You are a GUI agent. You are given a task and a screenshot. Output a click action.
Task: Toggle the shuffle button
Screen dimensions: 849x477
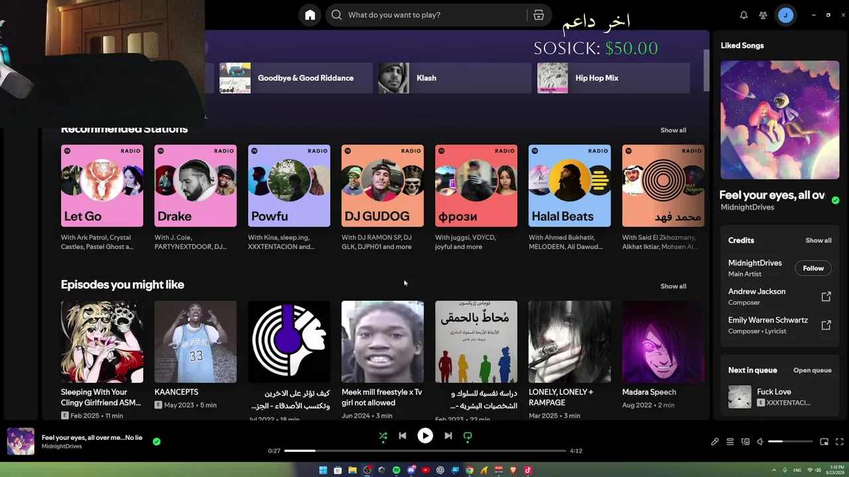click(x=383, y=436)
